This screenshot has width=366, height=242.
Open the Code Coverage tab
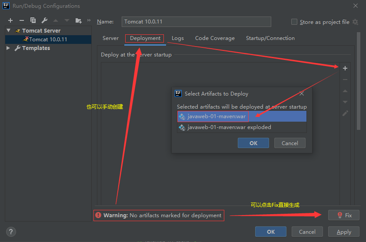(215, 38)
